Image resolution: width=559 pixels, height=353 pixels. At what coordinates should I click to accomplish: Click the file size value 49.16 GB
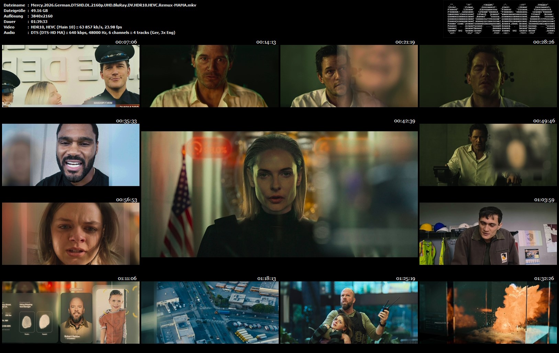39,11
